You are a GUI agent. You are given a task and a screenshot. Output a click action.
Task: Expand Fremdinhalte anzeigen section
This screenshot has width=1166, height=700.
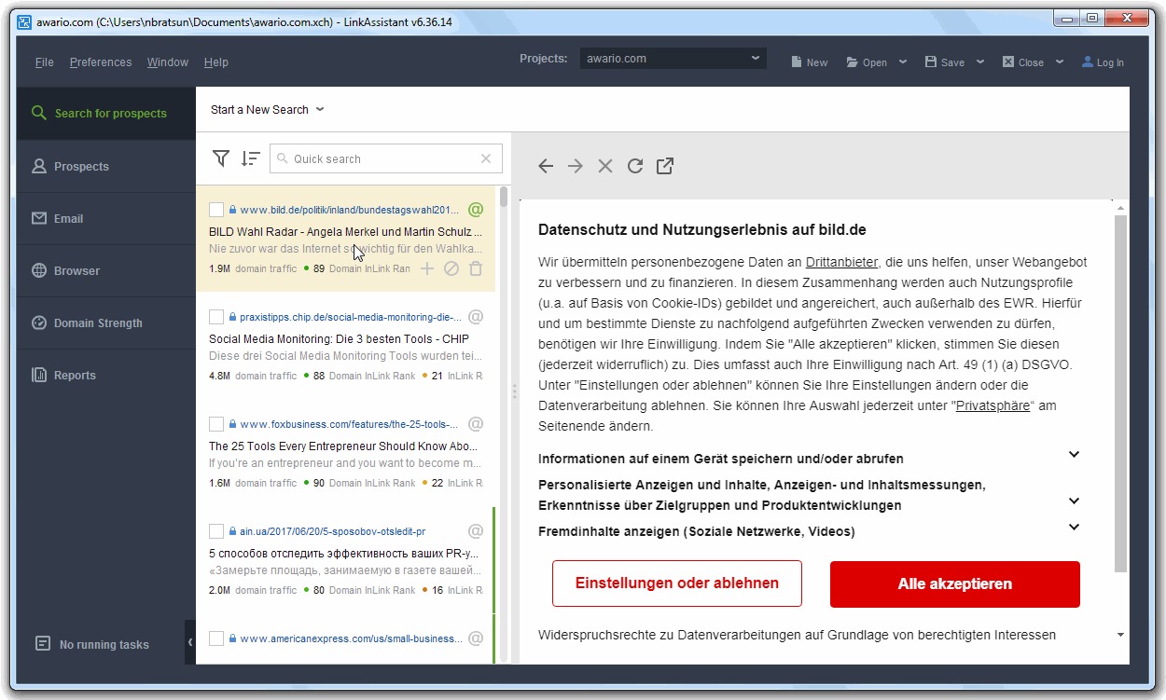tap(1074, 528)
